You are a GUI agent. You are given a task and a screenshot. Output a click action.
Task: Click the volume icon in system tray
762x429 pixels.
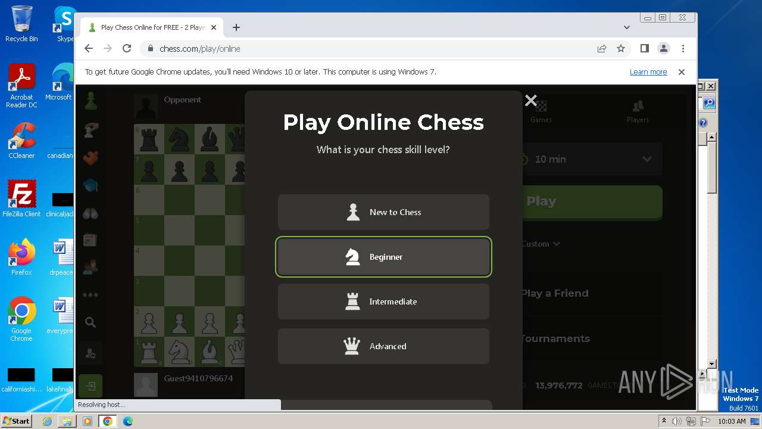[677, 421]
